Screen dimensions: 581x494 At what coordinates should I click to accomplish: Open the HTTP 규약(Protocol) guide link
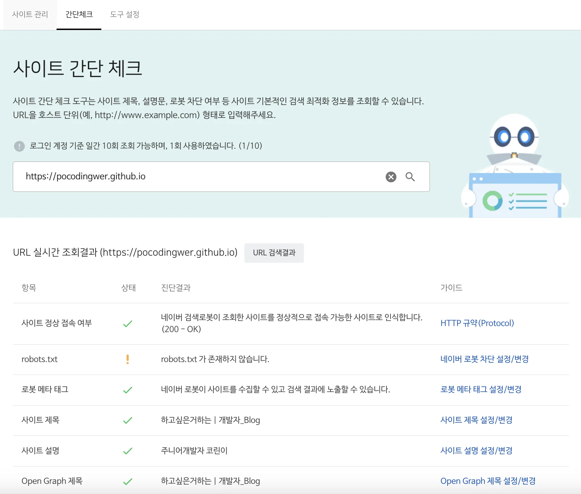477,323
